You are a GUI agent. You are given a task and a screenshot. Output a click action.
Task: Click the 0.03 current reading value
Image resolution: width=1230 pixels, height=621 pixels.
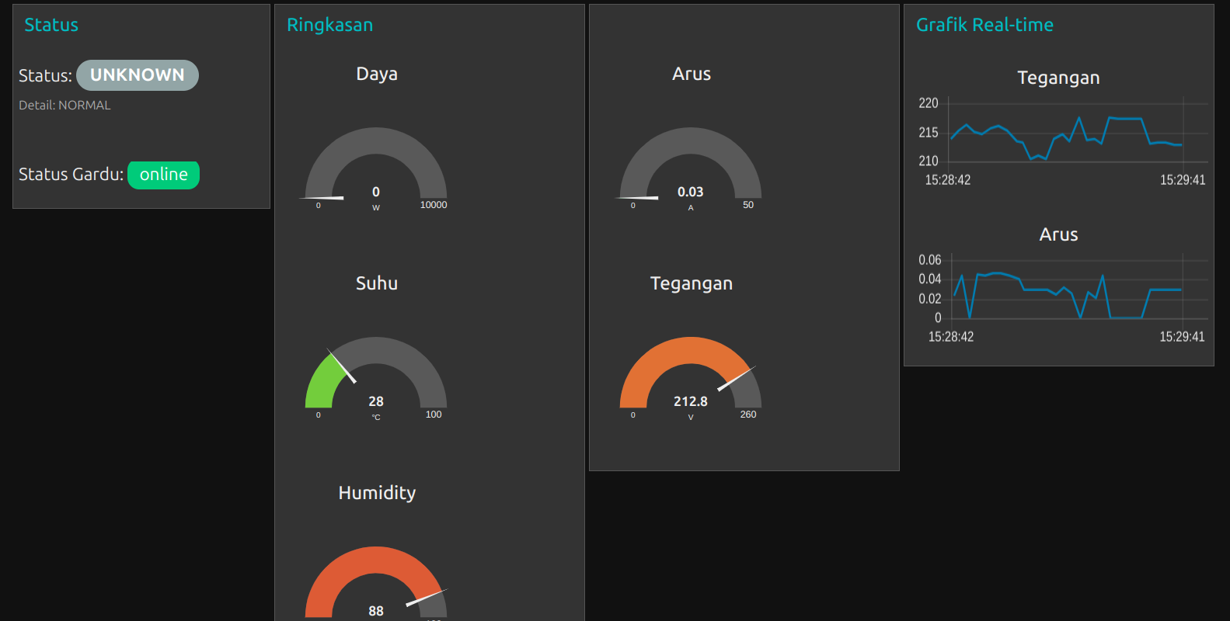tap(690, 192)
